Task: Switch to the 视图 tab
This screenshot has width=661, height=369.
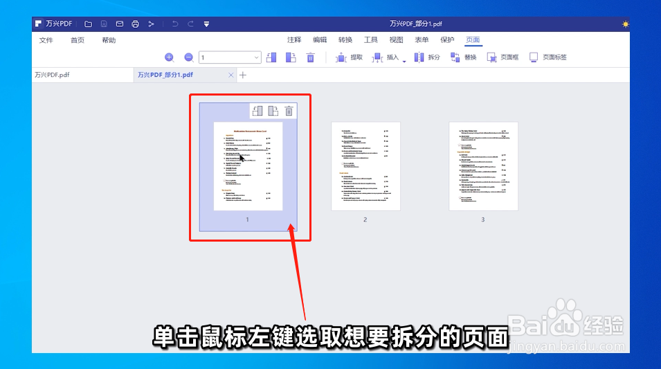Action: pos(397,40)
